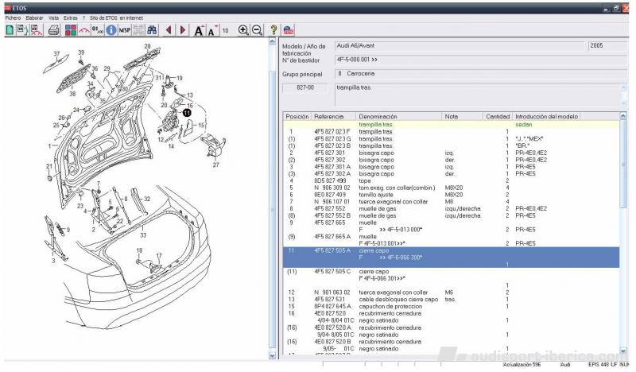636x372 pixels.
Task: Click the printer icon
Action: point(53,30)
